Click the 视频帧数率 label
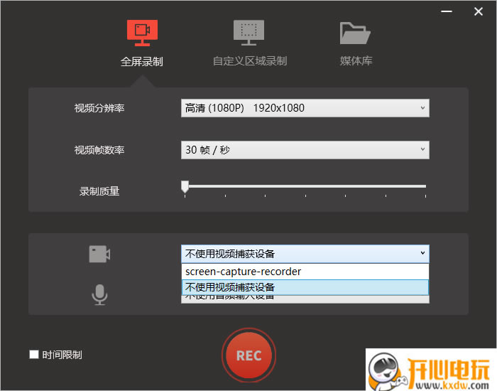Viewport: 497px width, 391px height. [x=99, y=150]
